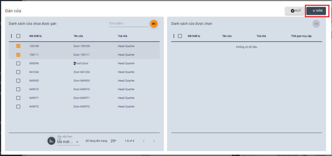
Task: Go to previous page arrow
Action: (x=144, y=141)
